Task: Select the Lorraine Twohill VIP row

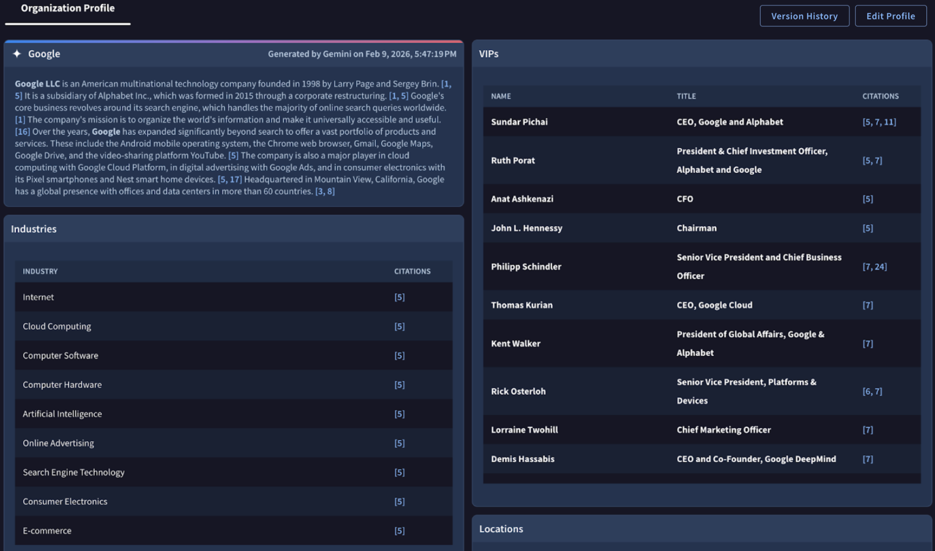Action: (x=524, y=430)
